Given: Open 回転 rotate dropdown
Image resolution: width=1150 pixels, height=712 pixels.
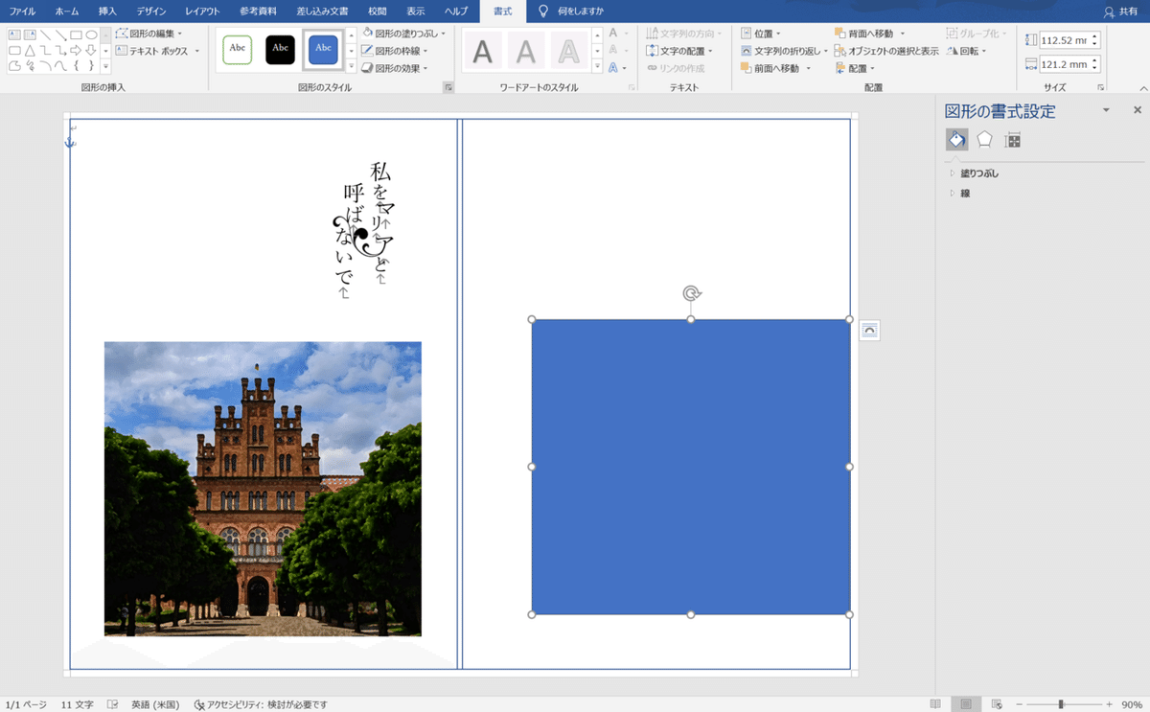Looking at the screenshot, I should pyautogui.click(x=967, y=51).
